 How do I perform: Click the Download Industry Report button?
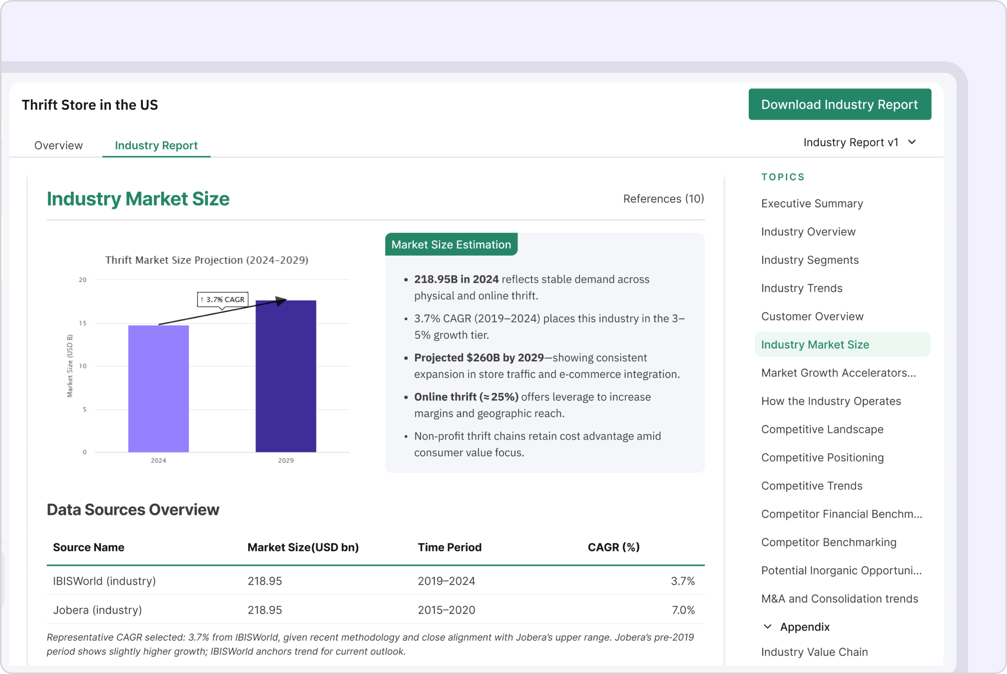(839, 104)
